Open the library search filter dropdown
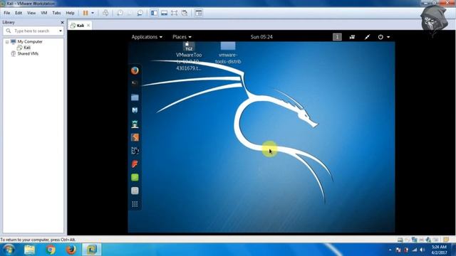This screenshot has width=456, height=256. [x=61, y=31]
